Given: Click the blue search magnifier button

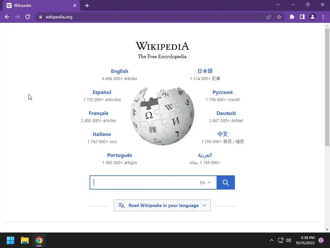Looking at the screenshot, I should tap(226, 182).
